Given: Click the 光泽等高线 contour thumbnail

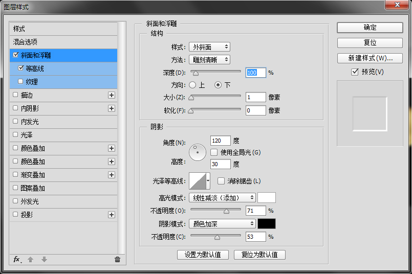Looking at the screenshot, I should (x=198, y=181).
